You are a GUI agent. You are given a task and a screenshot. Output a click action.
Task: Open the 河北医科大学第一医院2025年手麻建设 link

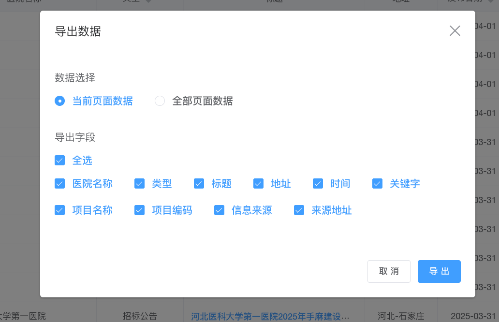(270, 317)
